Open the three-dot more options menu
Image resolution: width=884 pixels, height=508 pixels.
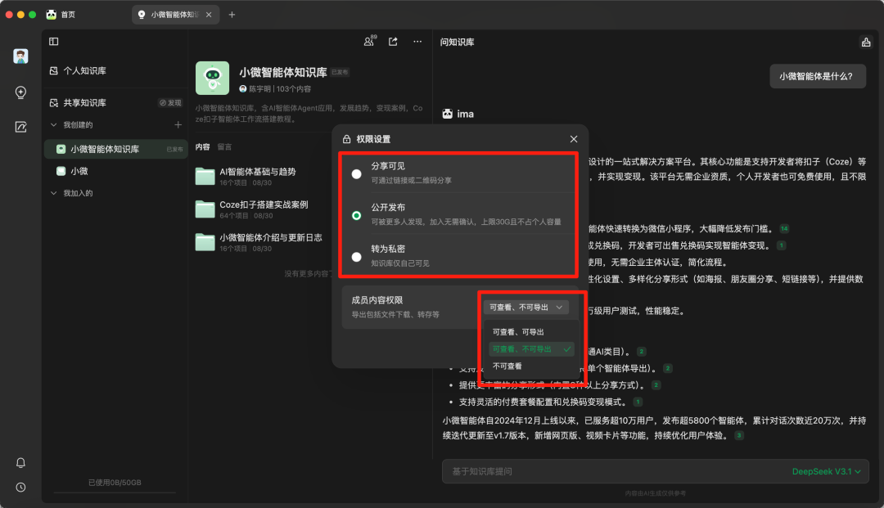click(x=417, y=42)
